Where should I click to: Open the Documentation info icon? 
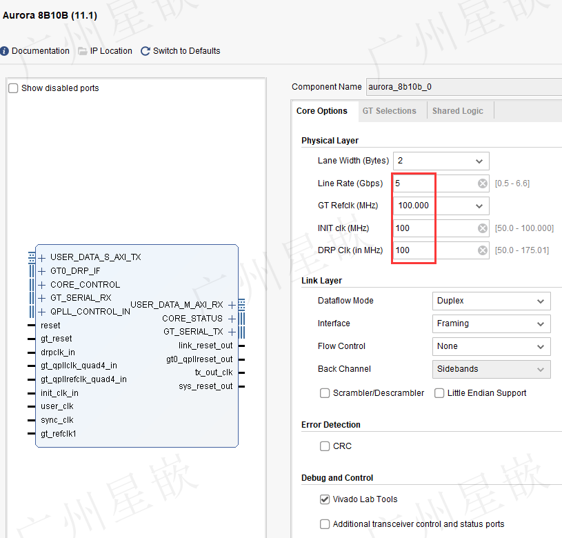(4, 51)
